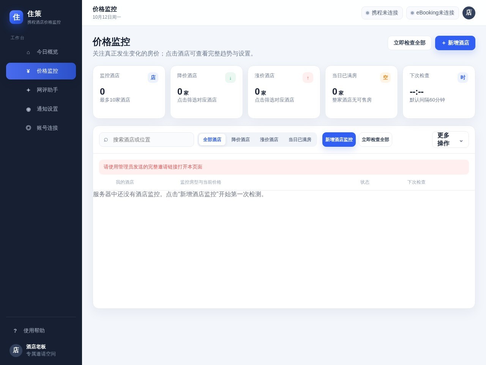Open the 更多操作 dropdown
This screenshot has width=486, height=365.
pos(450,140)
